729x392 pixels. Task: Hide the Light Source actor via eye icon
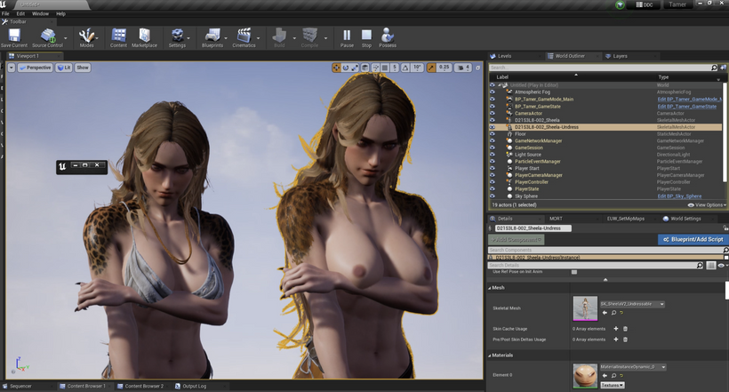(x=493, y=155)
